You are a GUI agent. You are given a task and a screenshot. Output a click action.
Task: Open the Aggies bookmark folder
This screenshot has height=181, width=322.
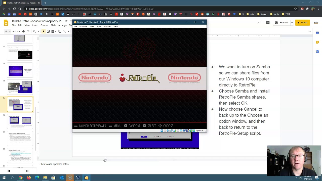pyautogui.click(x=262, y=14)
